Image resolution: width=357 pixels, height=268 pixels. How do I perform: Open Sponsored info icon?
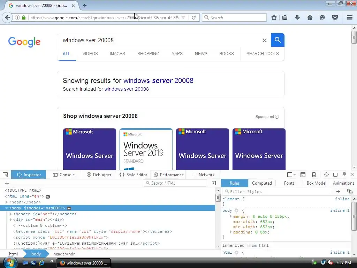coord(277,117)
